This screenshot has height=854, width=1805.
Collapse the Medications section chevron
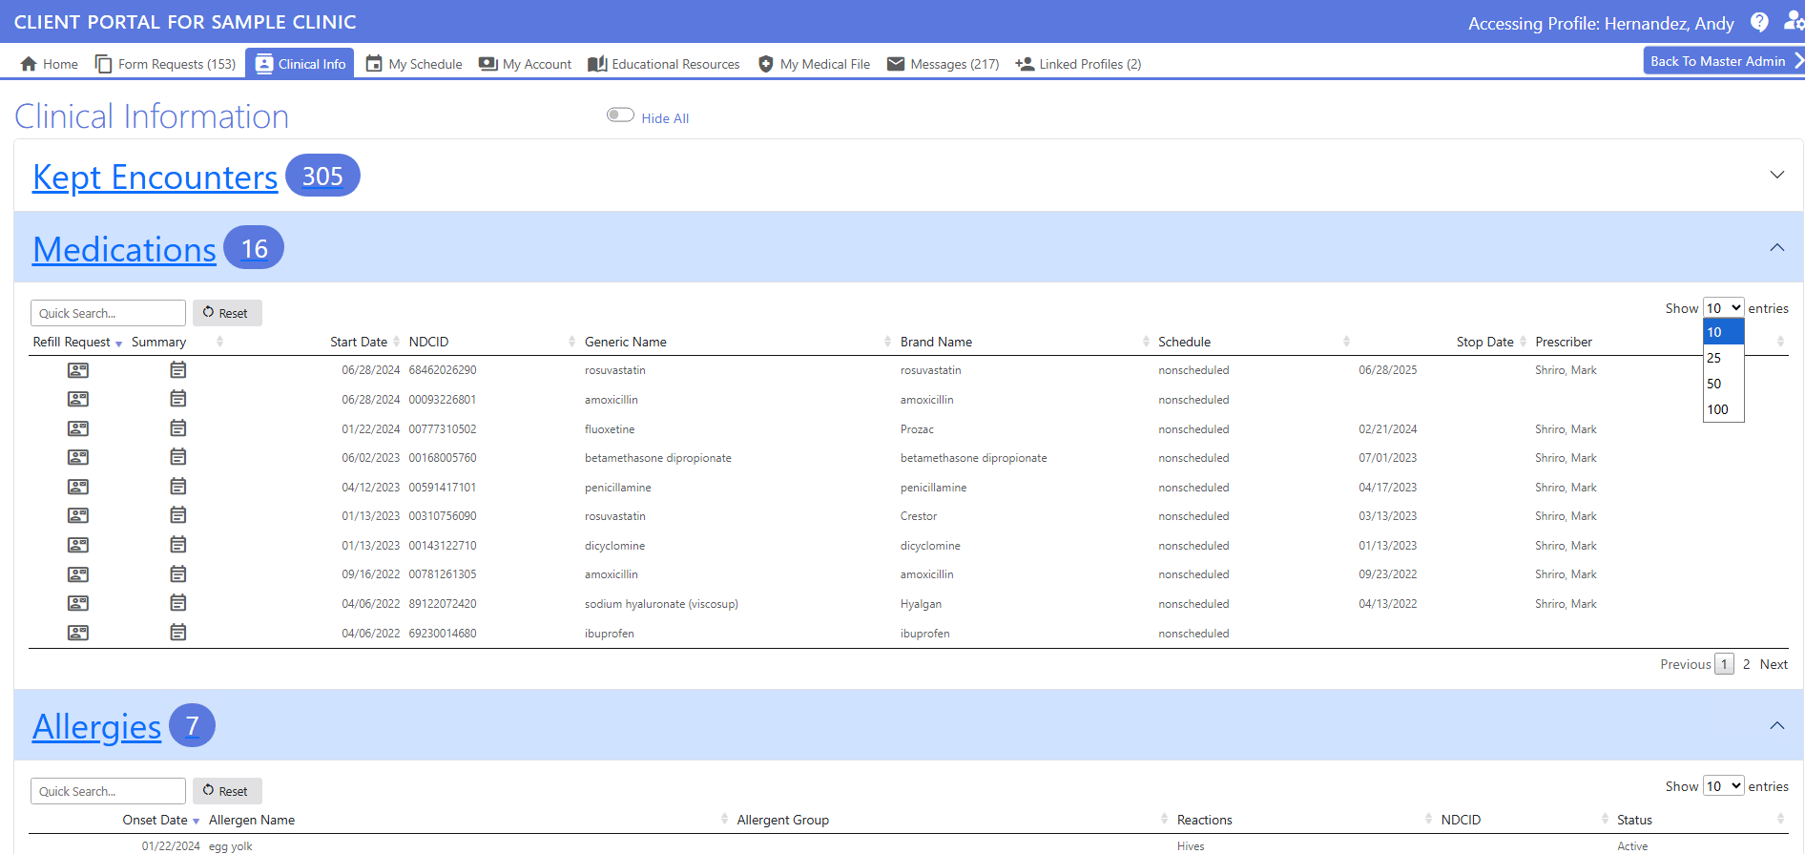[1777, 247]
